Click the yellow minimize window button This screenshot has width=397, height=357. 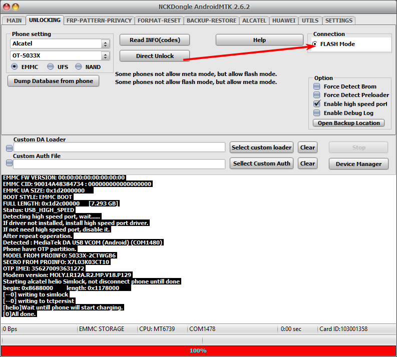click(x=16, y=7)
